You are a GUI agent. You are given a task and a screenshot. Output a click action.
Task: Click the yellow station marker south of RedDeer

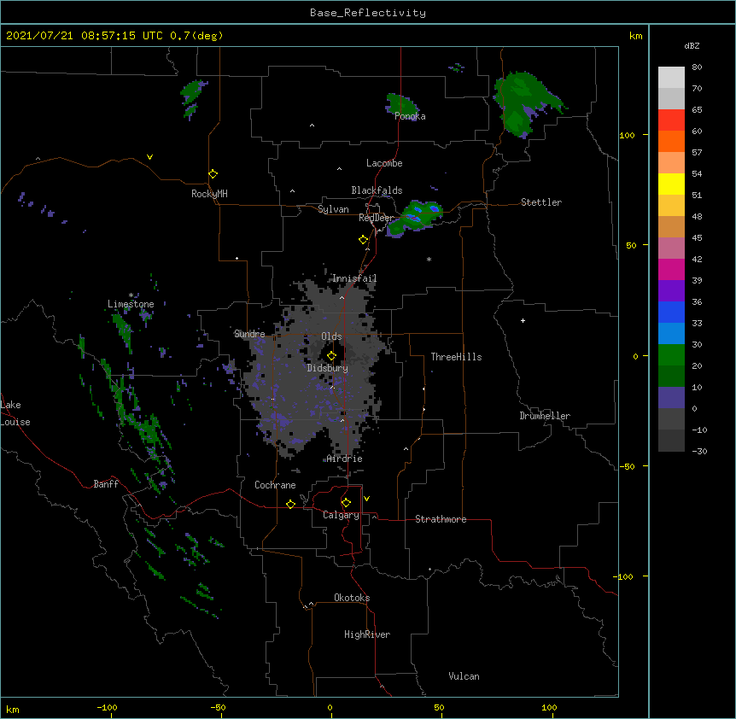tap(363, 240)
